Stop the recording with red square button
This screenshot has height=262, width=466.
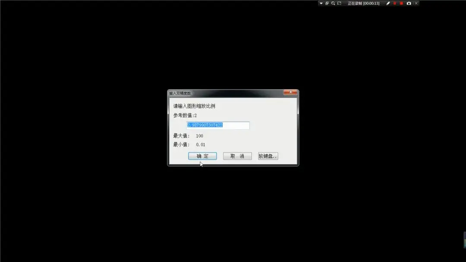click(x=401, y=3)
